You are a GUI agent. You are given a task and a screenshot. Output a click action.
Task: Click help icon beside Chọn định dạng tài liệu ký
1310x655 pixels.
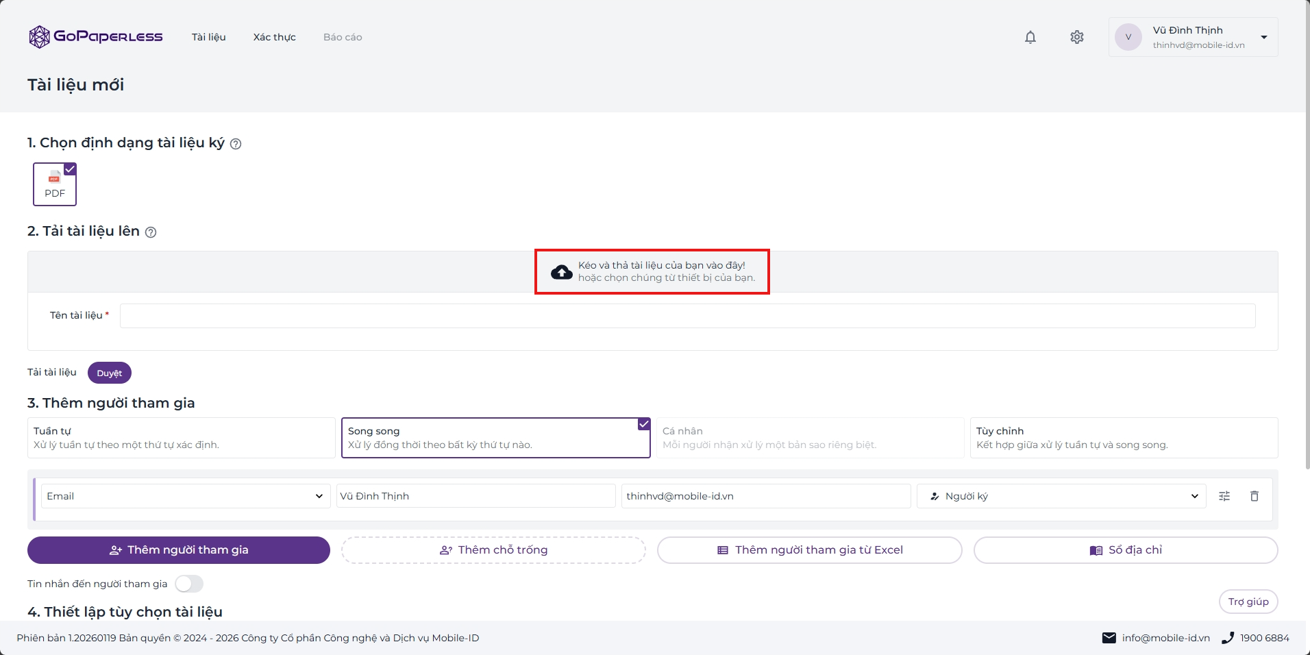pyautogui.click(x=236, y=144)
